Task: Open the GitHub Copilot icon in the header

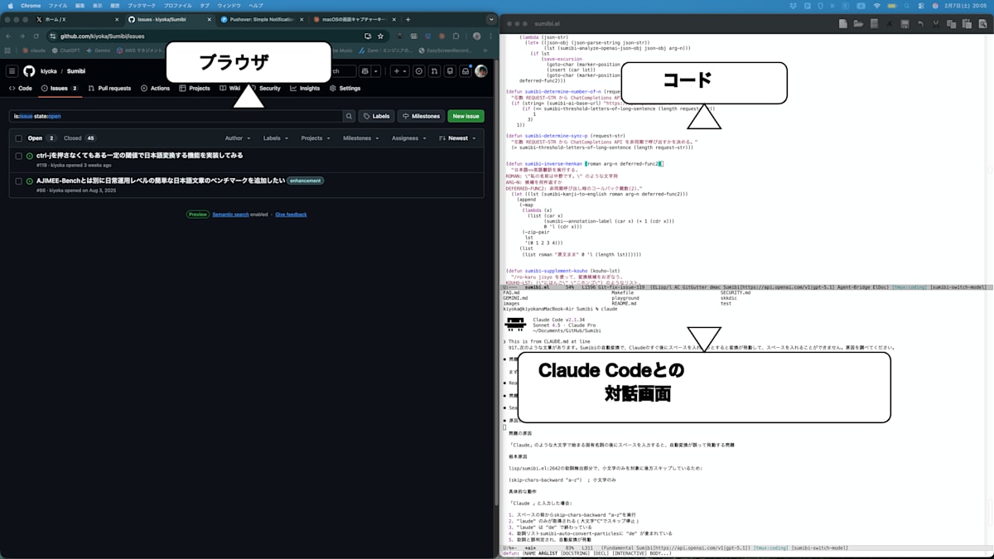Action: pos(365,71)
